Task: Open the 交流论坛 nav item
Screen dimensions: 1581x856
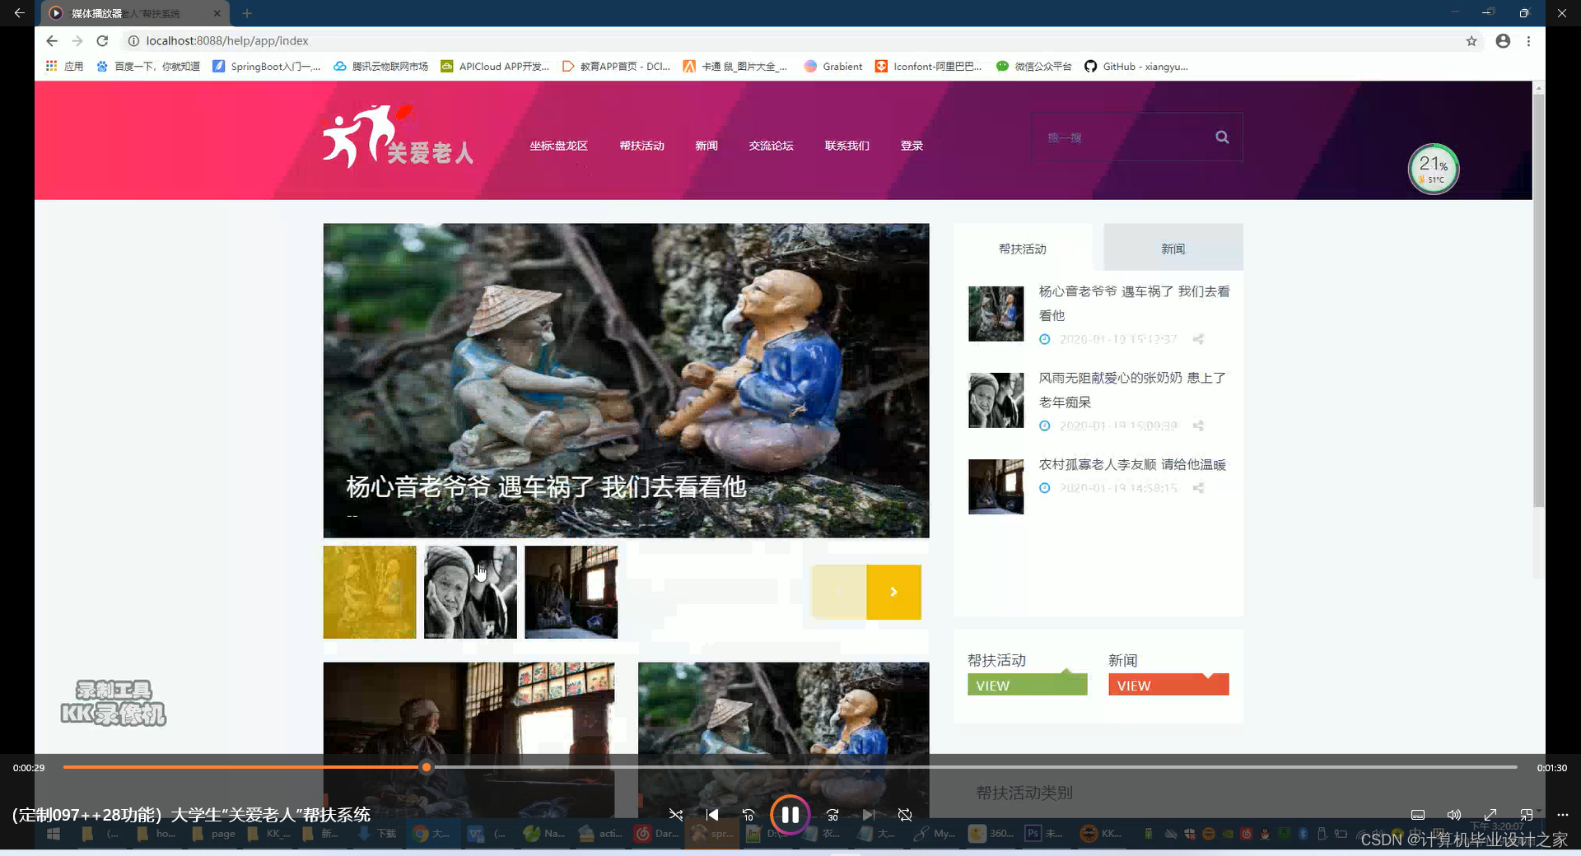Action: tap(771, 146)
